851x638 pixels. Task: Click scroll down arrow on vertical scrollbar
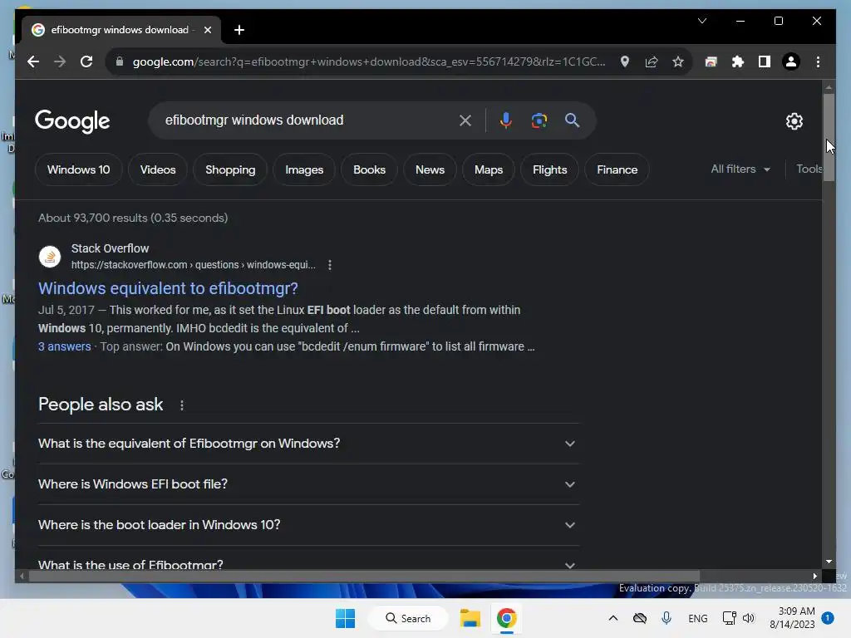pyautogui.click(x=829, y=562)
